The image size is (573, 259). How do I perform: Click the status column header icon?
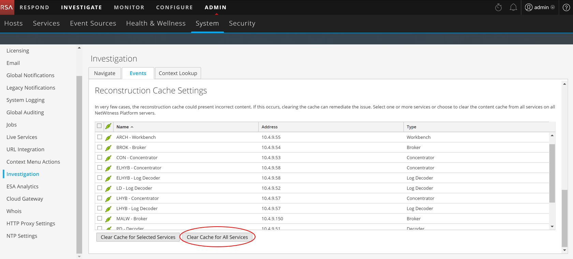coord(108,126)
